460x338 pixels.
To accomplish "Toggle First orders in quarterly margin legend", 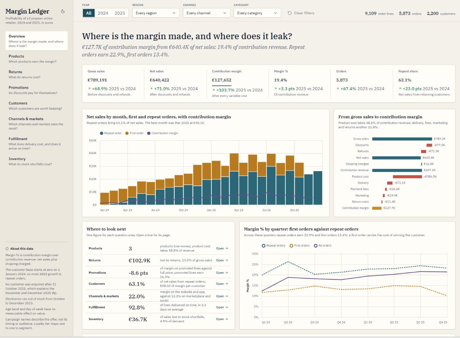I will pos(300,245).
